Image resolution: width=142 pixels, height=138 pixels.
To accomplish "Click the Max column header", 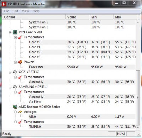I will (x=125, y=17).
